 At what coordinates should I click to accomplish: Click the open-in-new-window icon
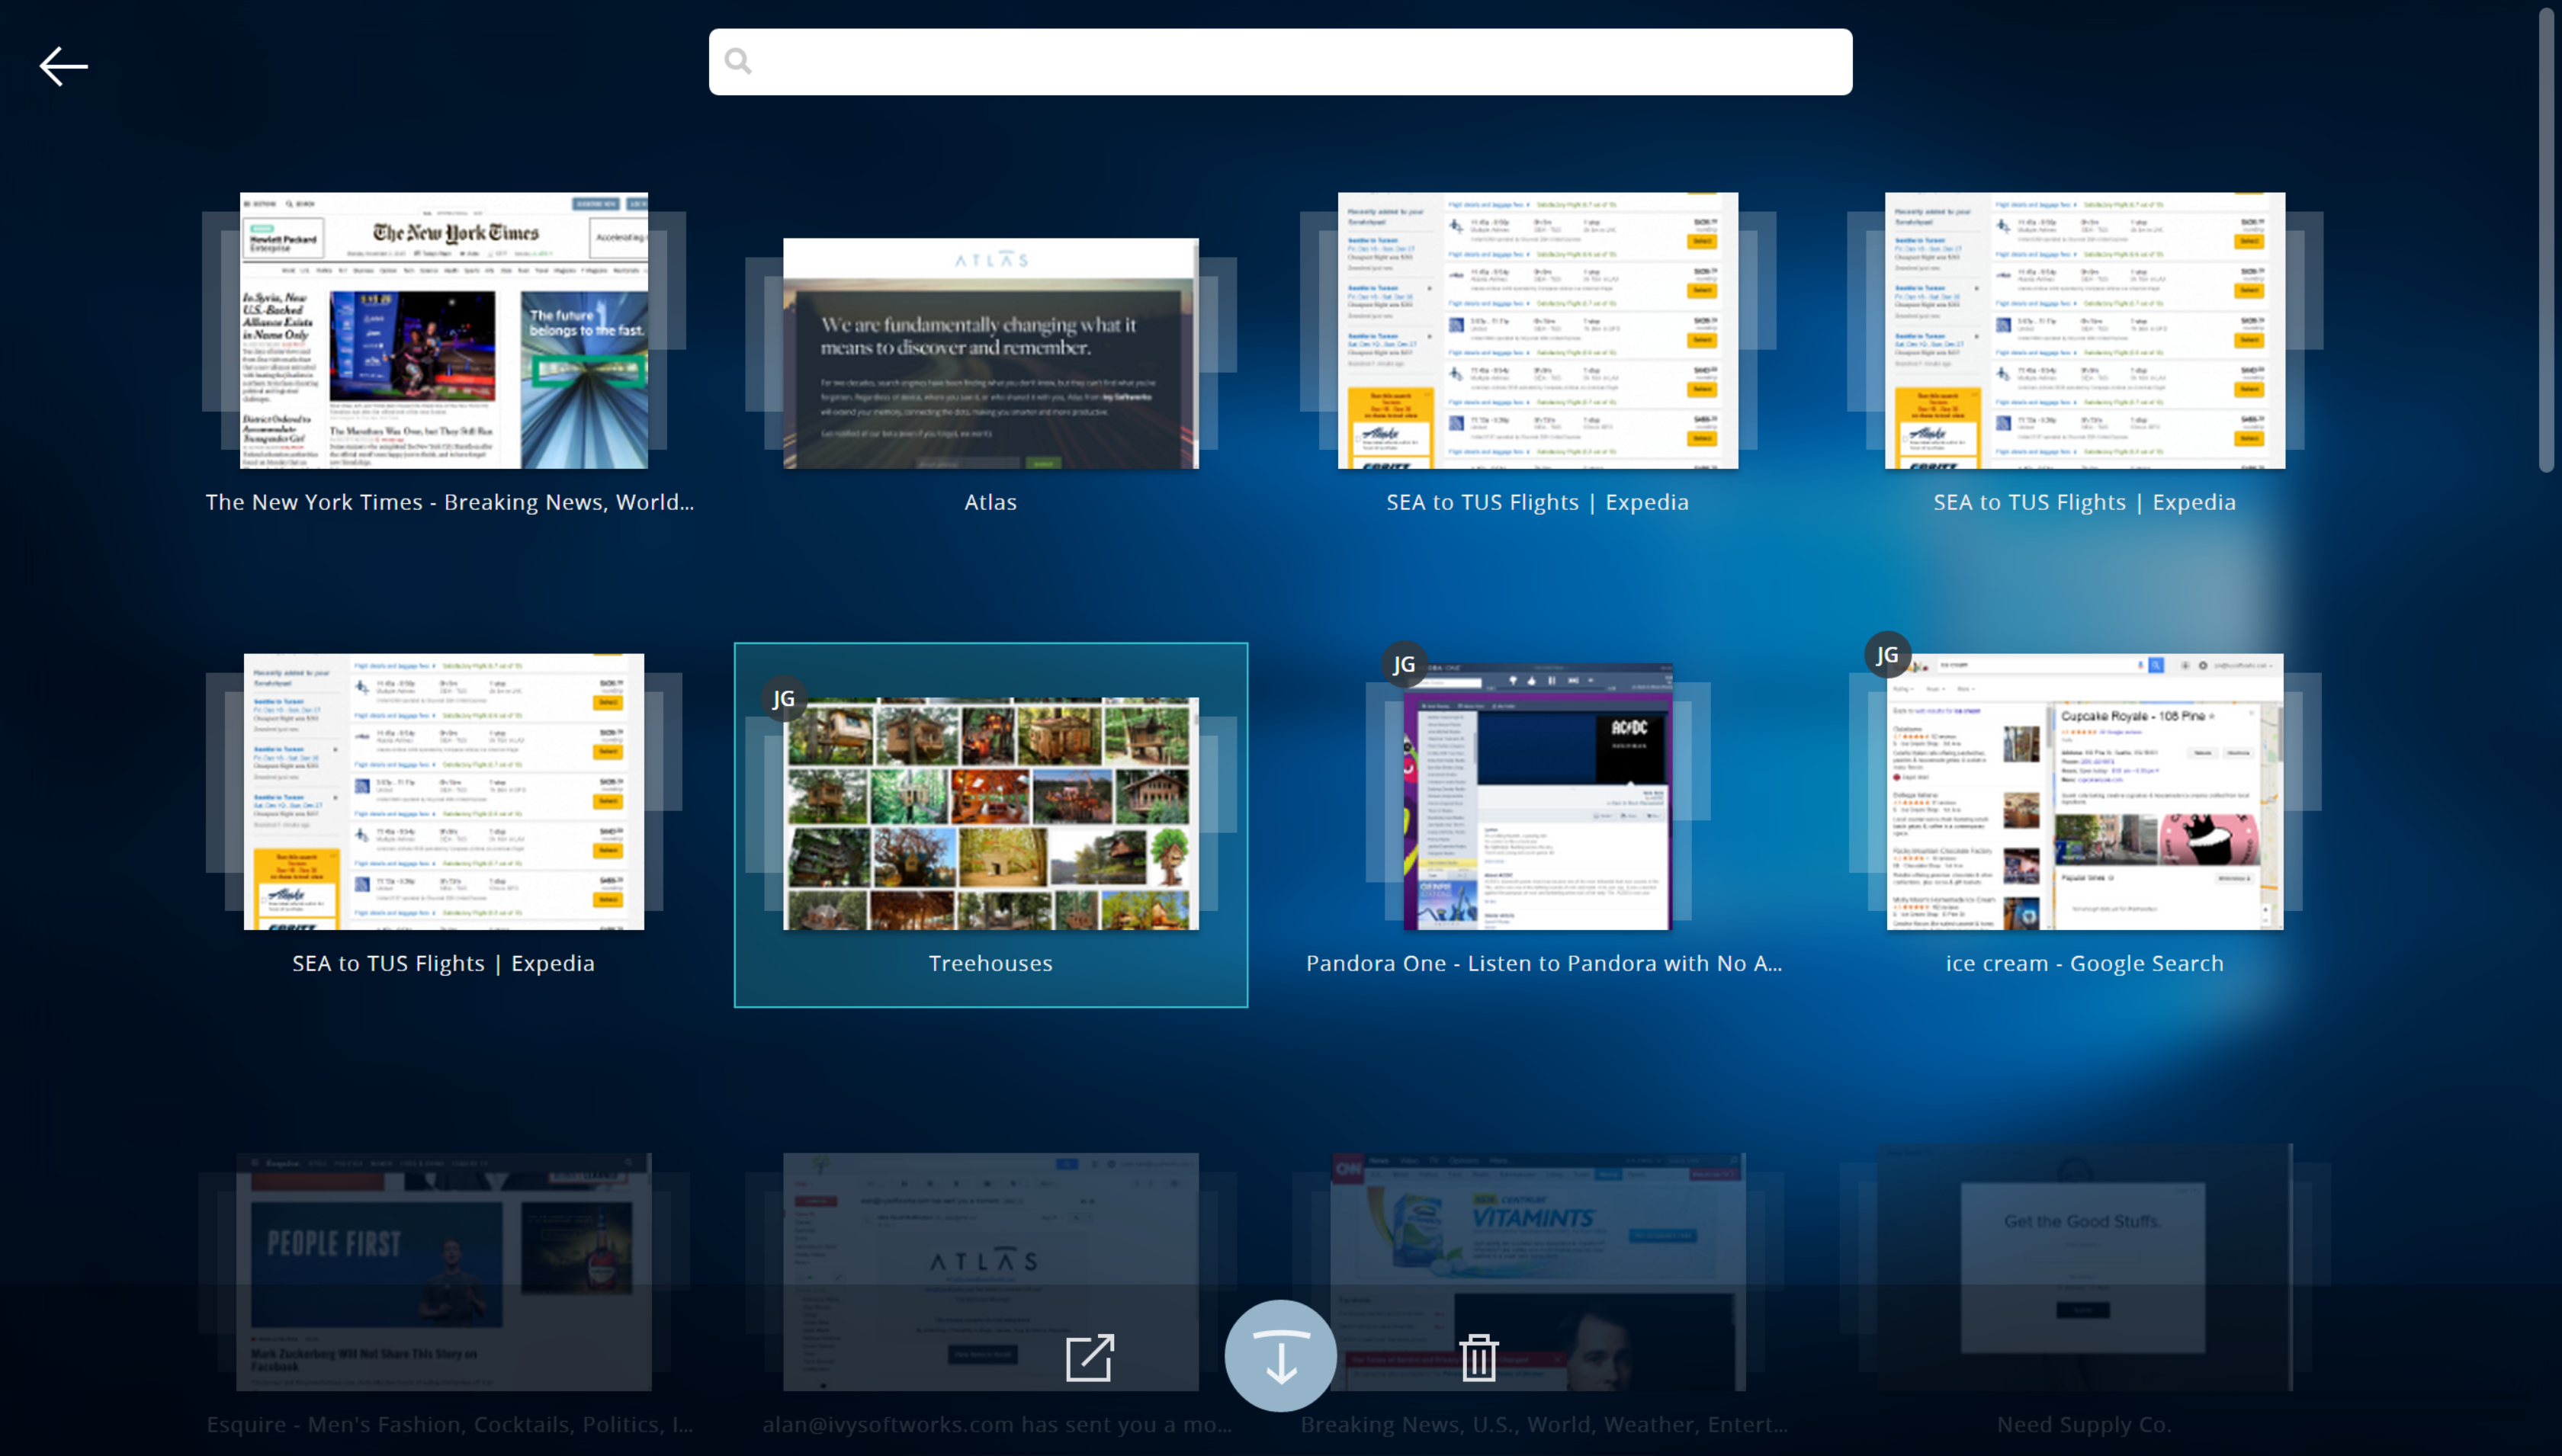(x=1089, y=1357)
